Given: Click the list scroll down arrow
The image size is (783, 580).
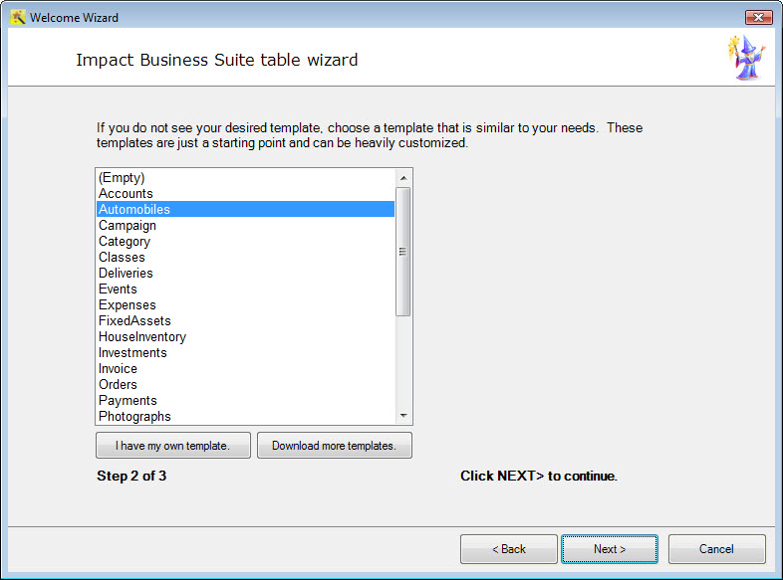Looking at the screenshot, I should point(403,416).
